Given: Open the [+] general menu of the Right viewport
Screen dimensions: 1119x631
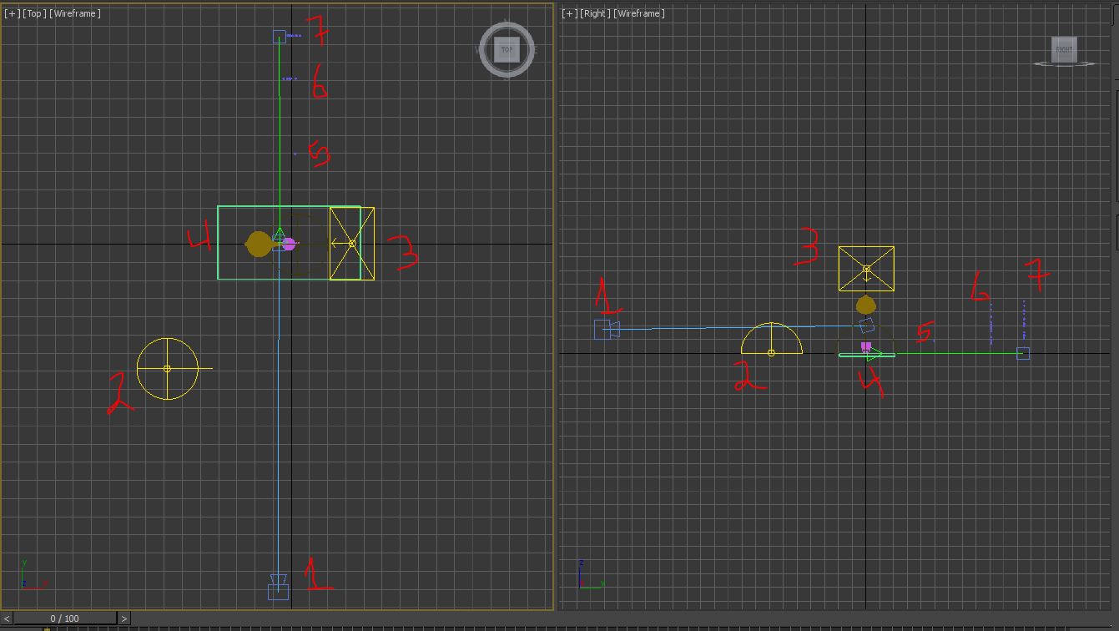Looking at the screenshot, I should tap(570, 13).
